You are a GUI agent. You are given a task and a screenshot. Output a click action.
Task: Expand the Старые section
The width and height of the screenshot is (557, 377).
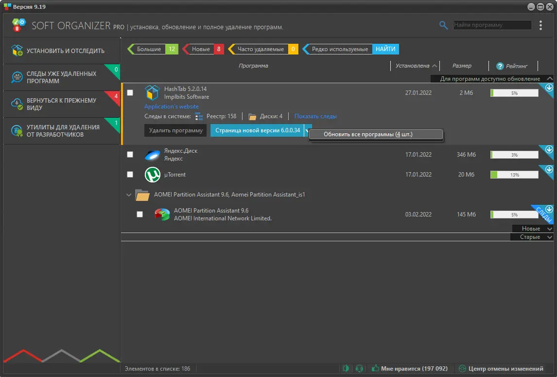click(x=550, y=237)
